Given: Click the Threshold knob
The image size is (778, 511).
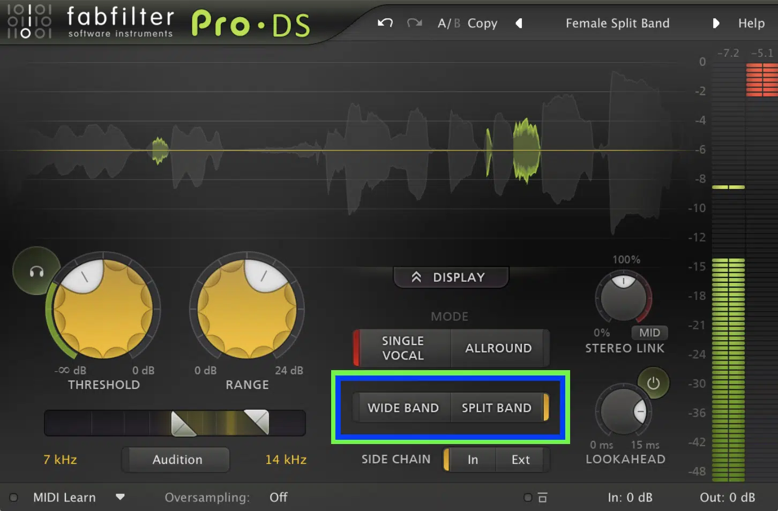Looking at the screenshot, I should pos(103,309).
